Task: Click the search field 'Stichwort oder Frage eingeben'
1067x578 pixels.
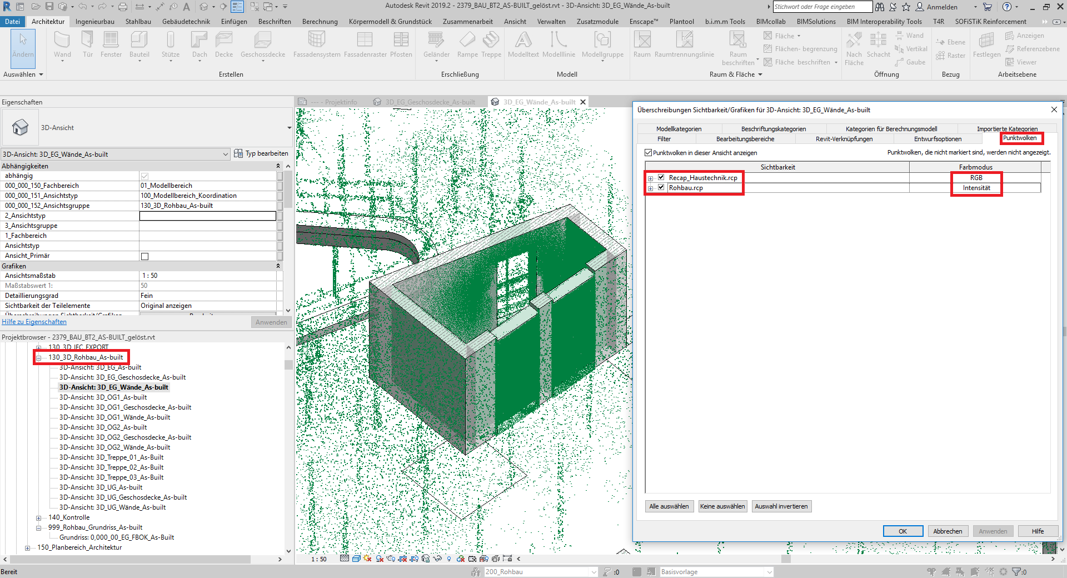Action: point(822,7)
